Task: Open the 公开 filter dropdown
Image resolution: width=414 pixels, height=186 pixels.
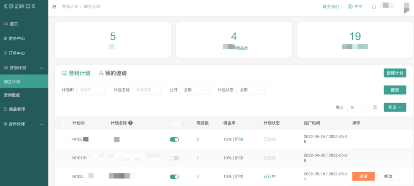Action: [x=195, y=90]
